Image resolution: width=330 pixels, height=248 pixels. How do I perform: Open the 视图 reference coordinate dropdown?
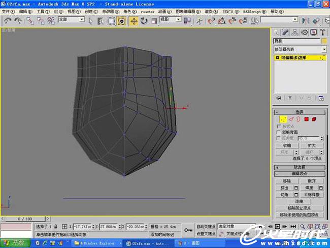pyautogui.click(x=171, y=20)
